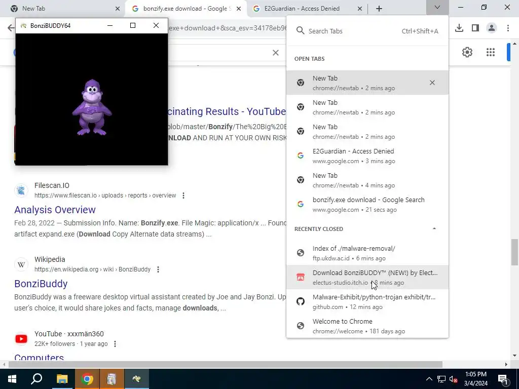Toggle Chrome side panel icon
519x389 pixels.
point(475,28)
